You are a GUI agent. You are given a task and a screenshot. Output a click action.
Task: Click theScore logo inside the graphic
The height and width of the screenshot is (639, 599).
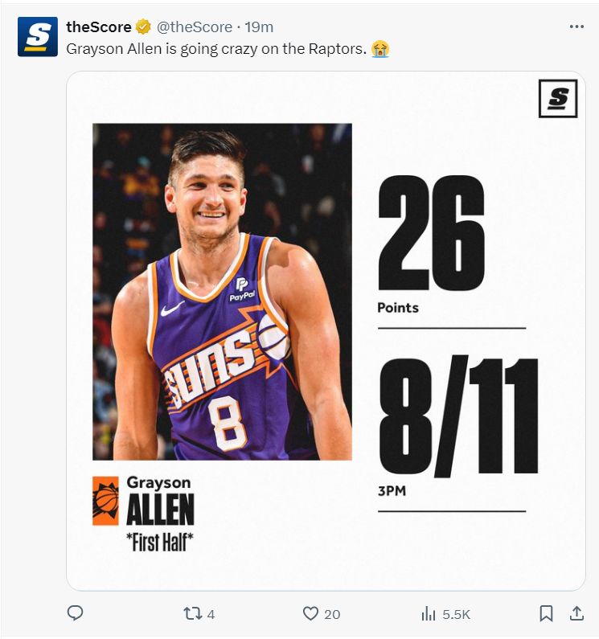pos(558,99)
